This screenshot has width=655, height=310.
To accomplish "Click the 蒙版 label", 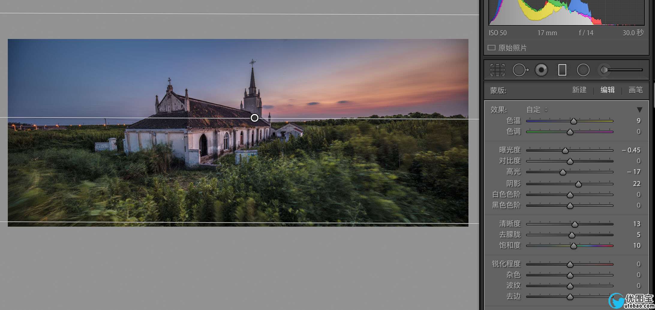I will tap(498, 90).
